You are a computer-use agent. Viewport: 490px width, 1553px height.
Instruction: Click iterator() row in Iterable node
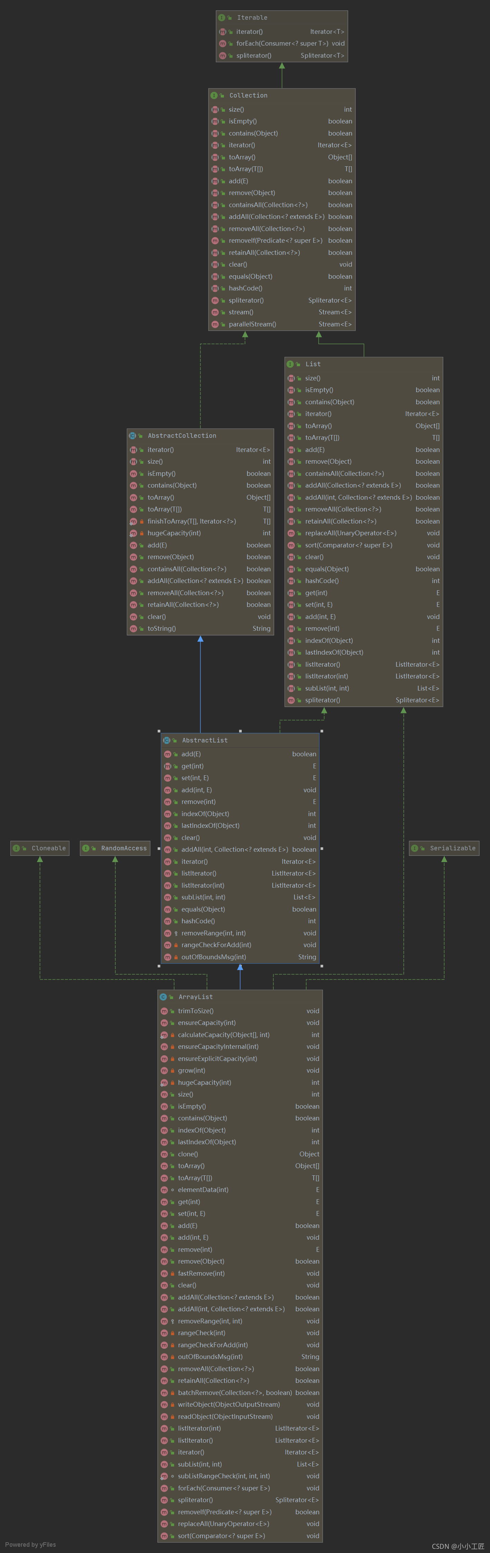(282, 31)
